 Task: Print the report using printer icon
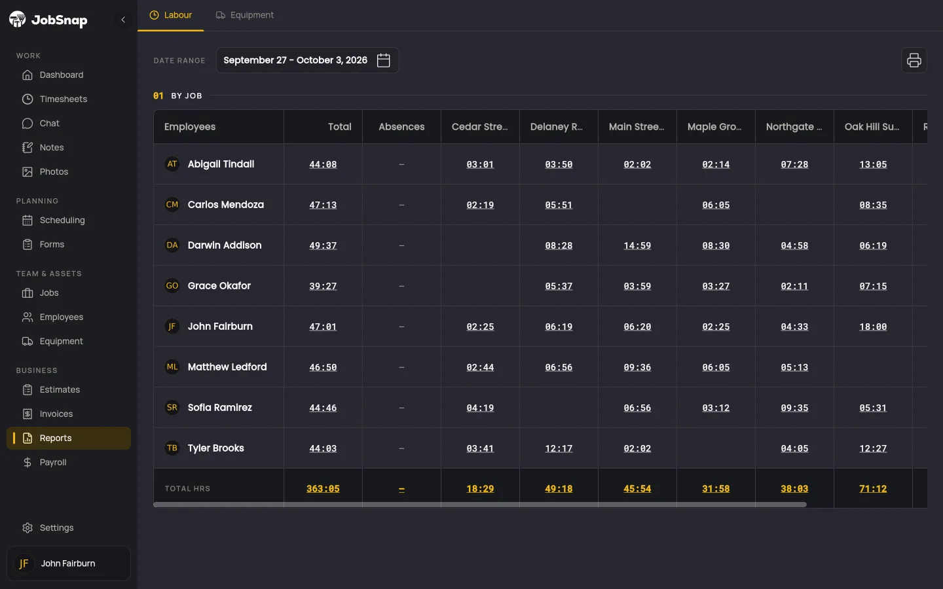point(914,60)
